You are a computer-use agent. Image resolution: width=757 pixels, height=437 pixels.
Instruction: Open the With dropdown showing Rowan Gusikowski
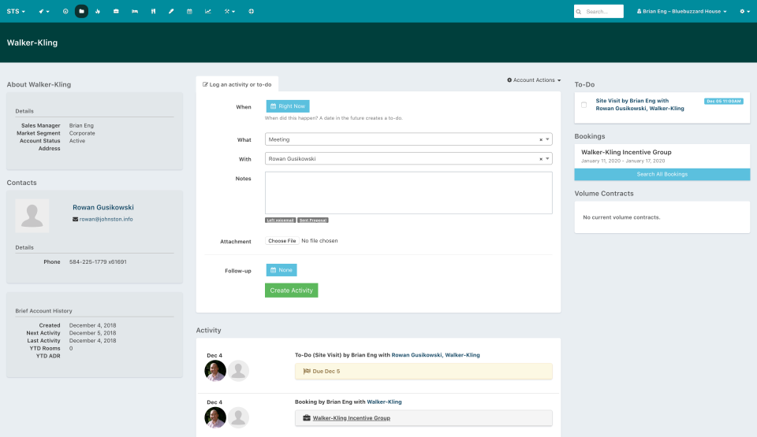(x=408, y=159)
